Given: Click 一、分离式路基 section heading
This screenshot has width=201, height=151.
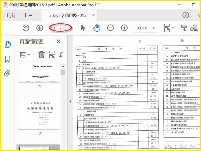Looking at the screenshot, I should pos(89,72).
